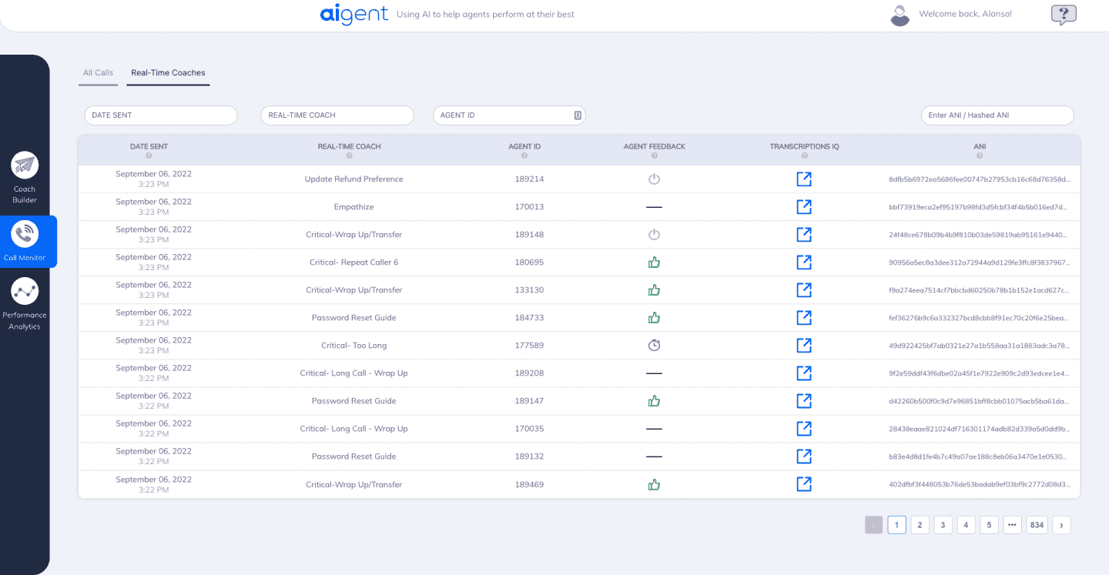Jump to last page 834
This screenshot has height=575, width=1109.
[x=1037, y=525]
